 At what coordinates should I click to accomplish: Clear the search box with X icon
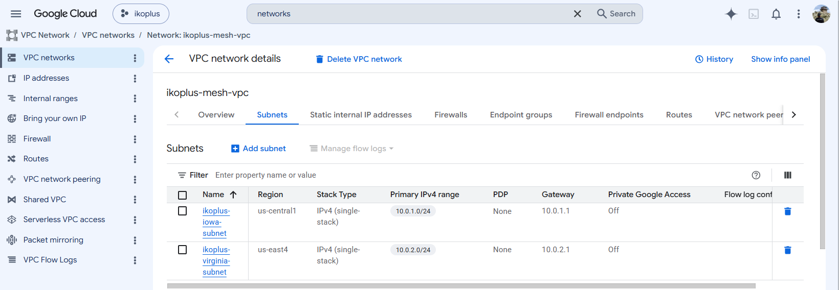click(x=577, y=14)
